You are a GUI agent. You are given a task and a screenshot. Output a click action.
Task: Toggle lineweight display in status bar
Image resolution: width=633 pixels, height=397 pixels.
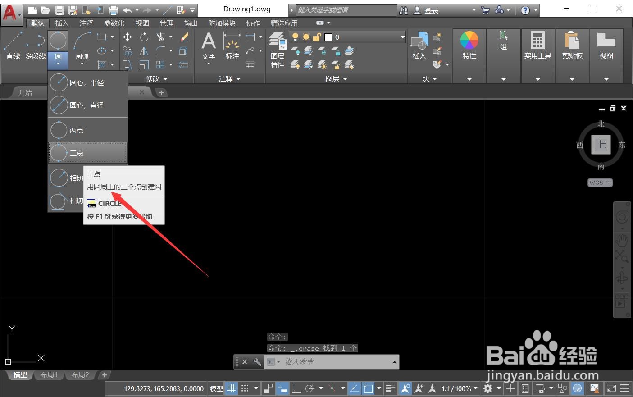[x=391, y=388]
